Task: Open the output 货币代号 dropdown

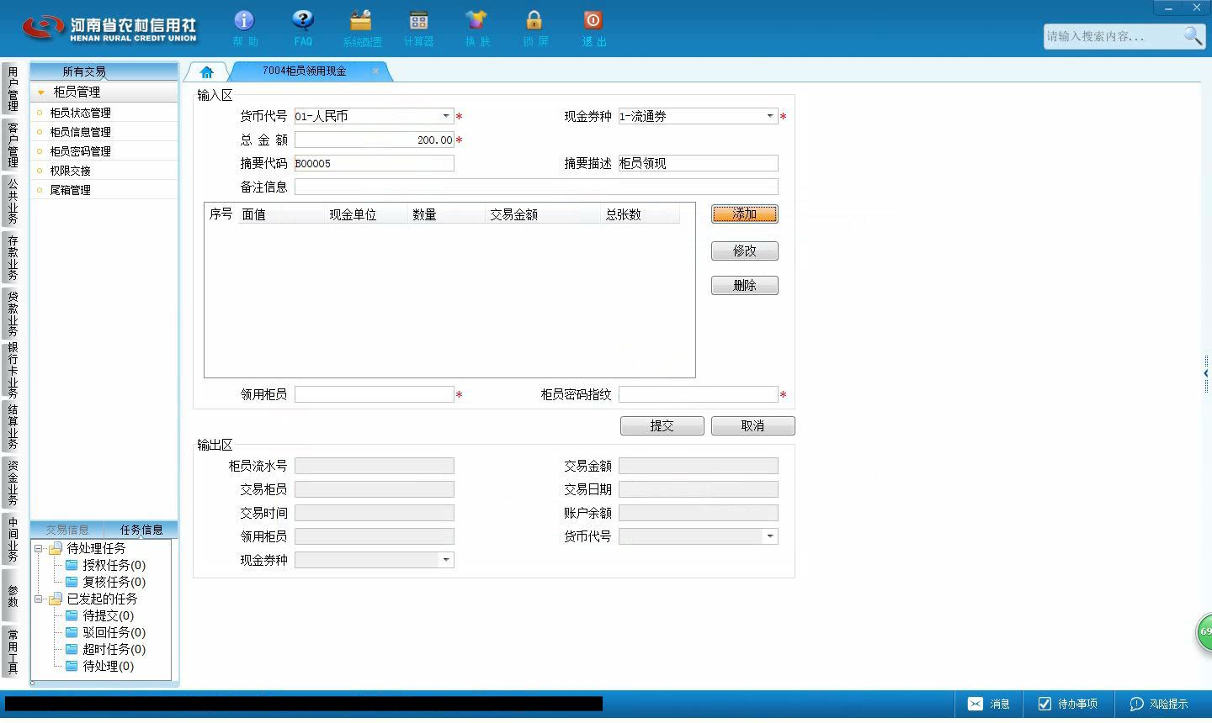Action: click(x=770, y=536)
